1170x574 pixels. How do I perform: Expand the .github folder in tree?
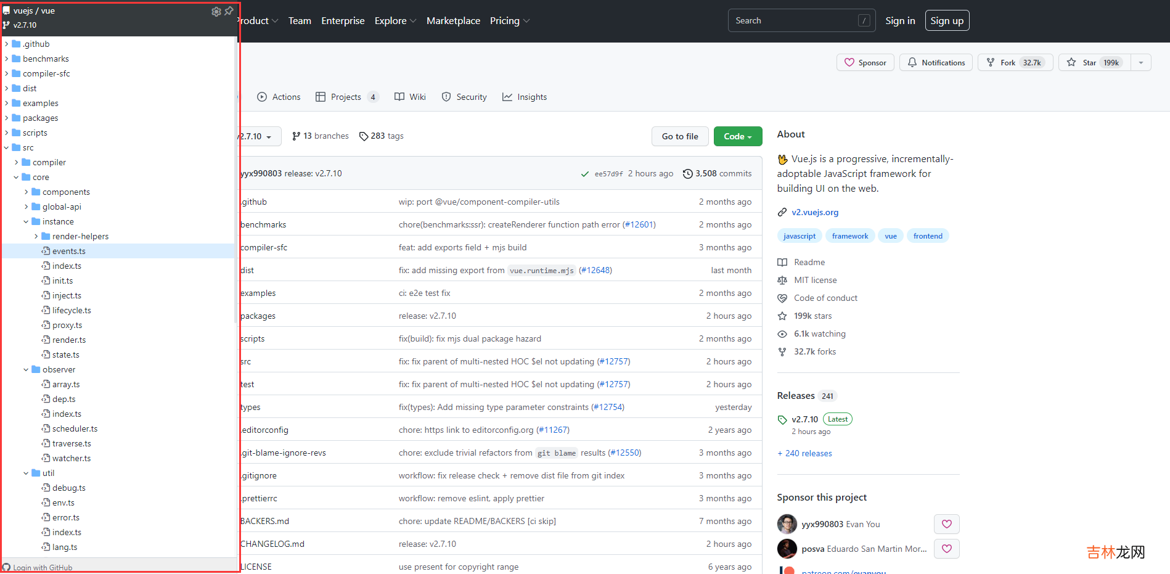coord(7,44)
